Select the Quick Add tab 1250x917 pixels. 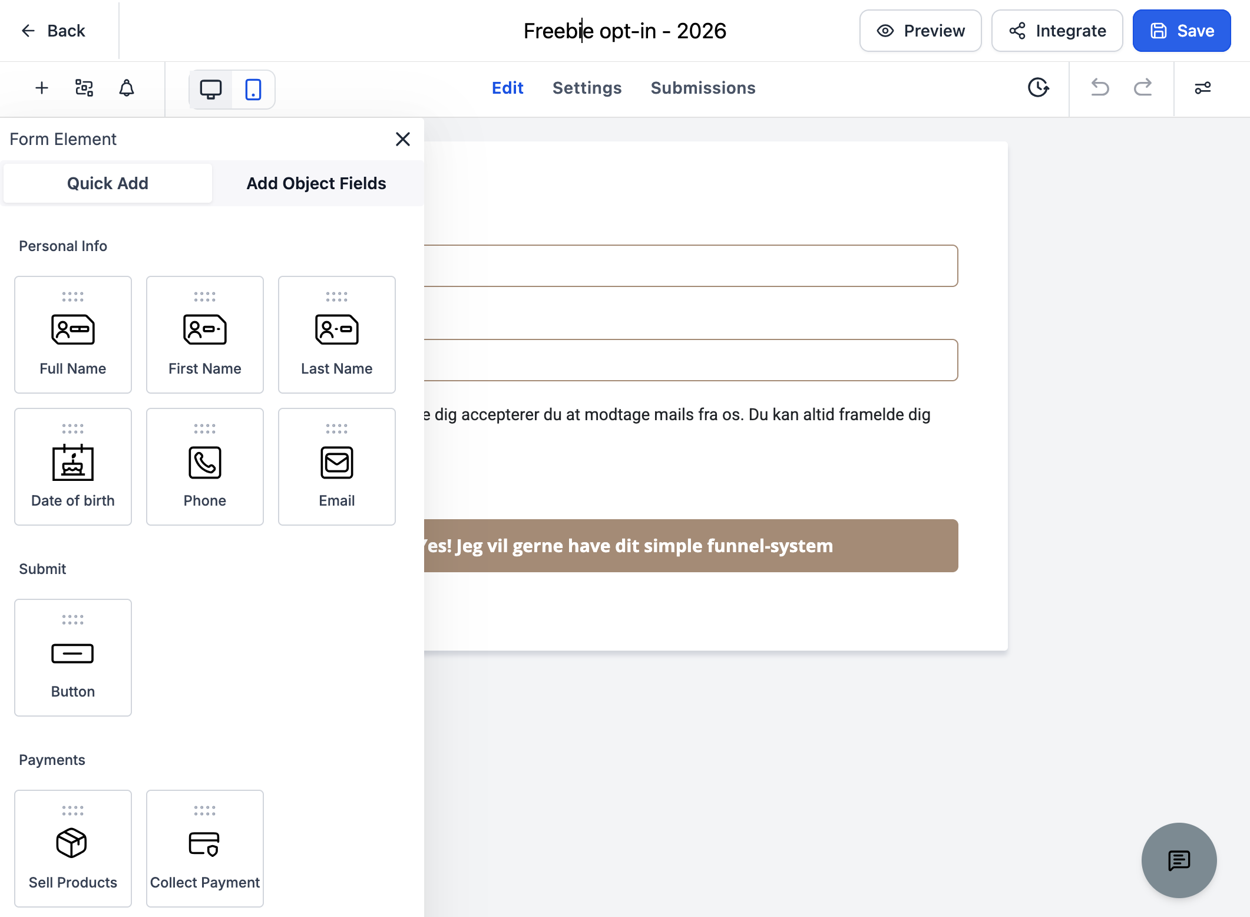tap(108, 183)
